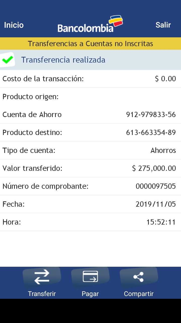This screenshot has height=323, width=181.
Task: Tap the time 15:52:11
Action: point(161,222)
